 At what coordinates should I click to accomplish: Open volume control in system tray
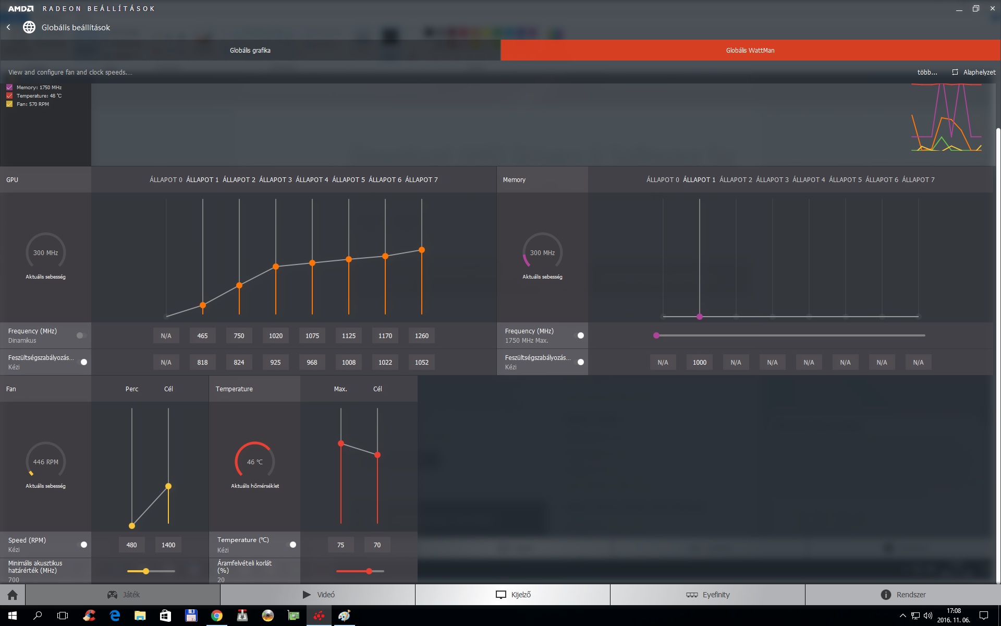[927, 616]
